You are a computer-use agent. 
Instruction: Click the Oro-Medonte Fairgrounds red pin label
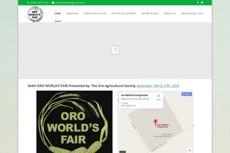pyautogui.click(x=163, y=126)
